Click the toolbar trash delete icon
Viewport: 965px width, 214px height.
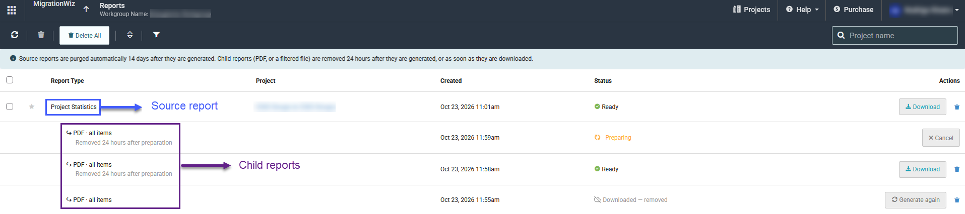pos(41,35)
